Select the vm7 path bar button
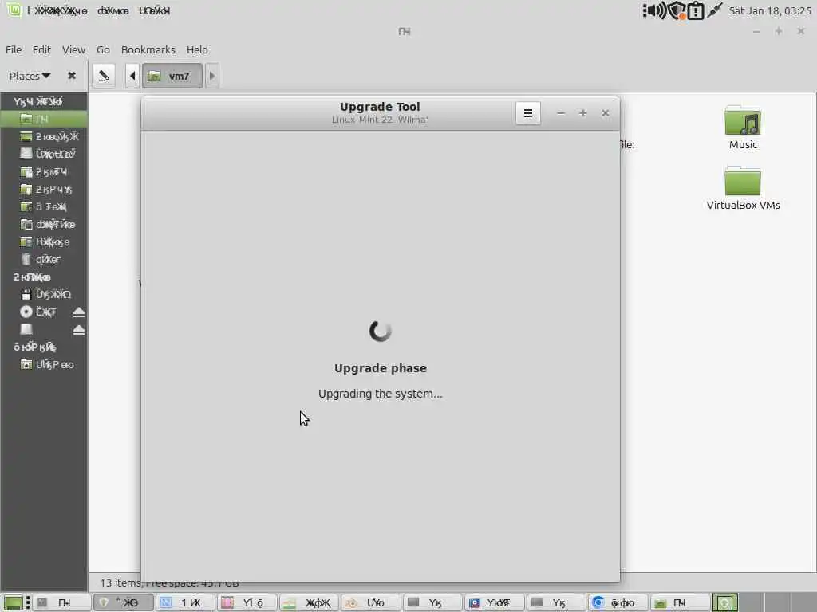This screenshot has width=817, height=612. [172, 76]
